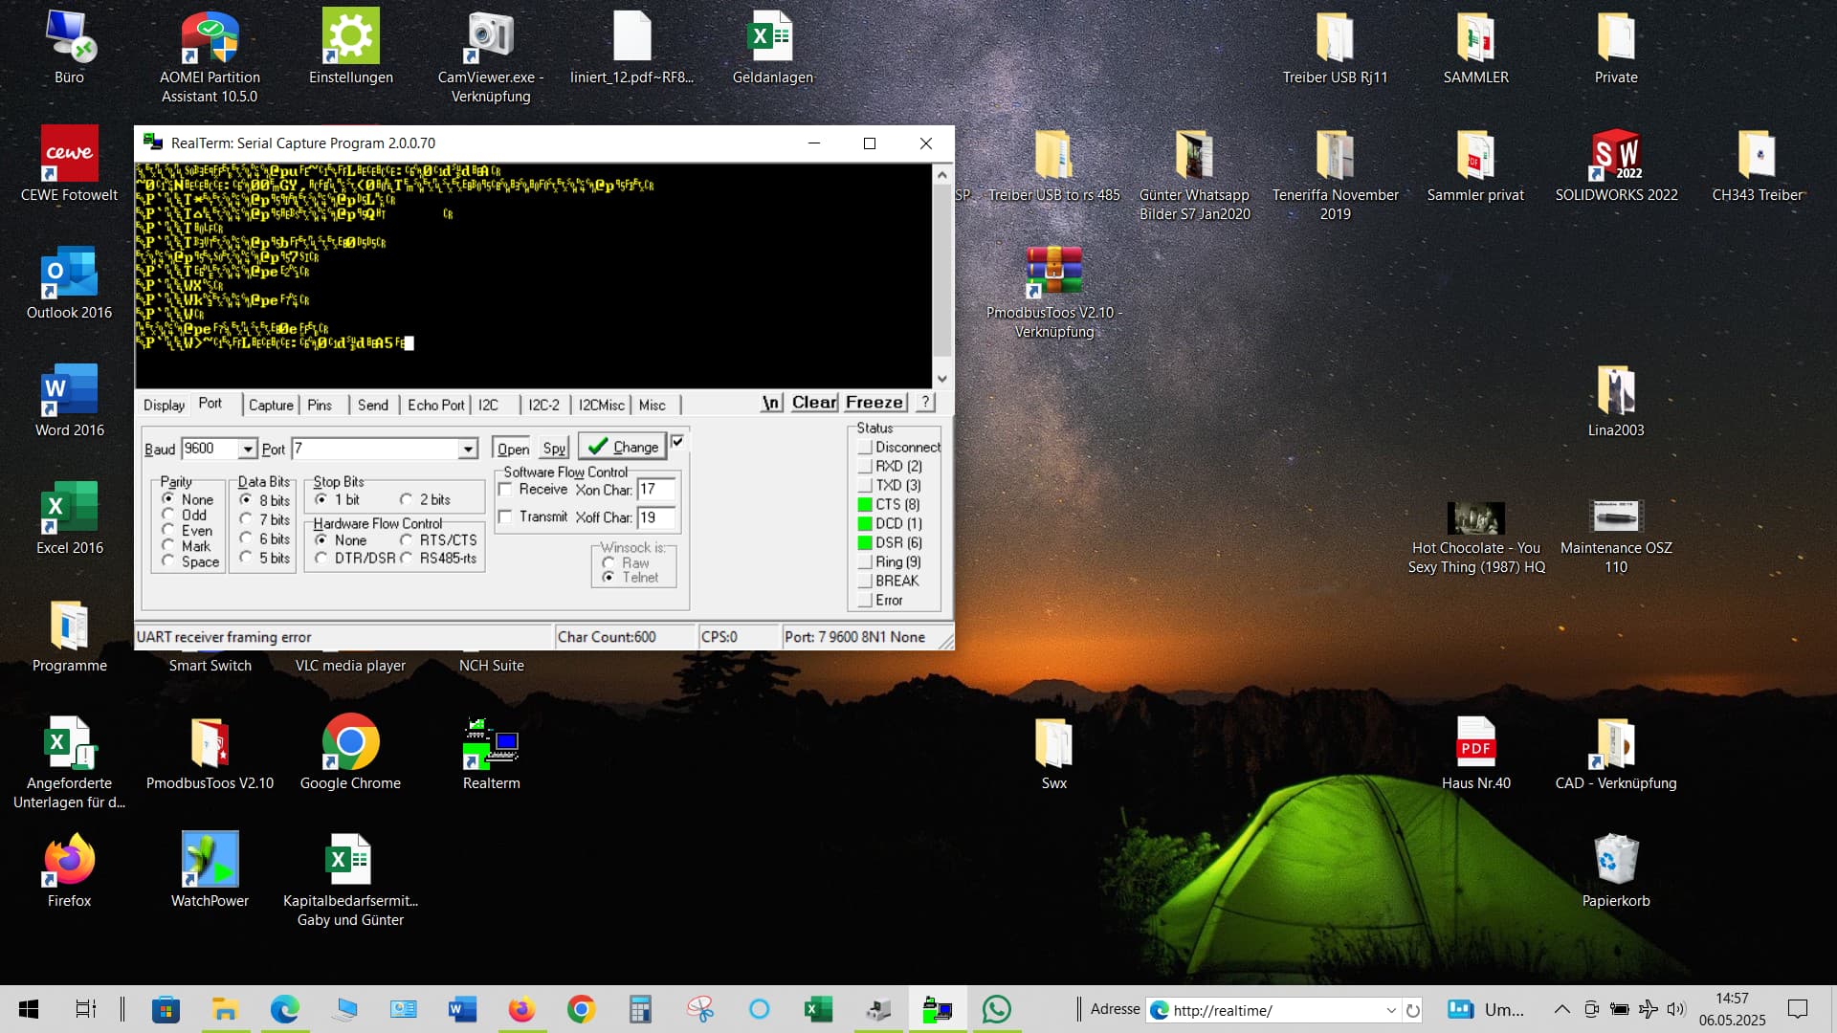The width and height of the screenshot is (1837, 1033).
Task: Click the Windows Start button
Action: pos(29,1009)
